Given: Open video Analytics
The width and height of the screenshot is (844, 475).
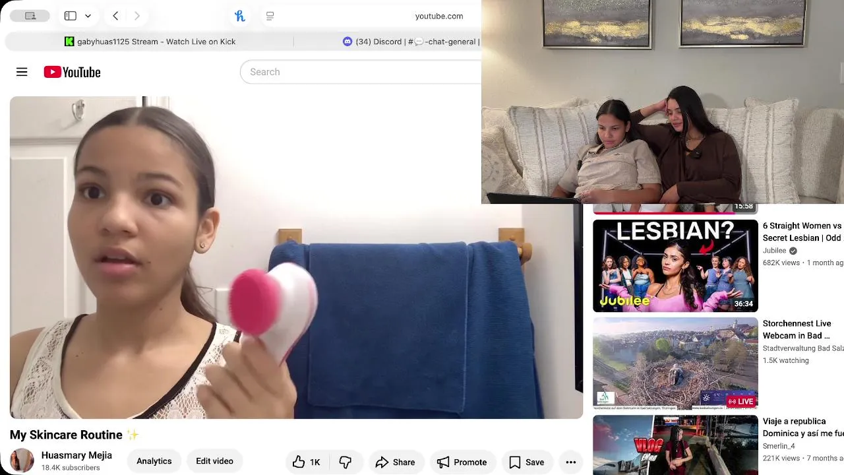Looking at the screenshot, I should pos(154,461).
